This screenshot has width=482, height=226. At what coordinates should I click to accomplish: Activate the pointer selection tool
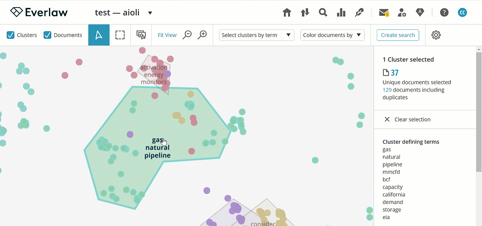(x=99, y=35)
